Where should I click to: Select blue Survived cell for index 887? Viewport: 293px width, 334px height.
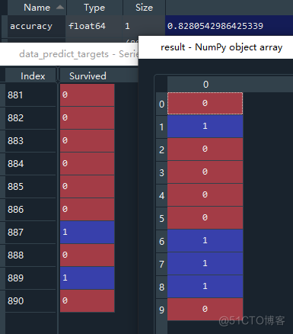coord(88,233)
